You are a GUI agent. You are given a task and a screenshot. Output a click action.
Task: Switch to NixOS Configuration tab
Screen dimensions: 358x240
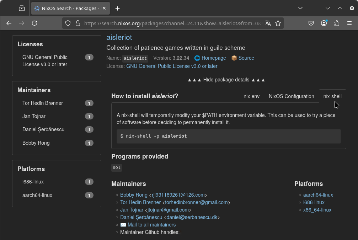tap(291, 96)
